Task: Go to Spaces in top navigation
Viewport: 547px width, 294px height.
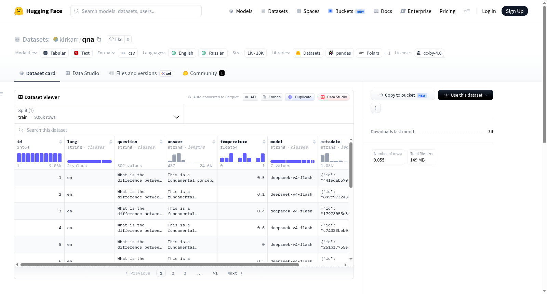Action: (308, 11)
